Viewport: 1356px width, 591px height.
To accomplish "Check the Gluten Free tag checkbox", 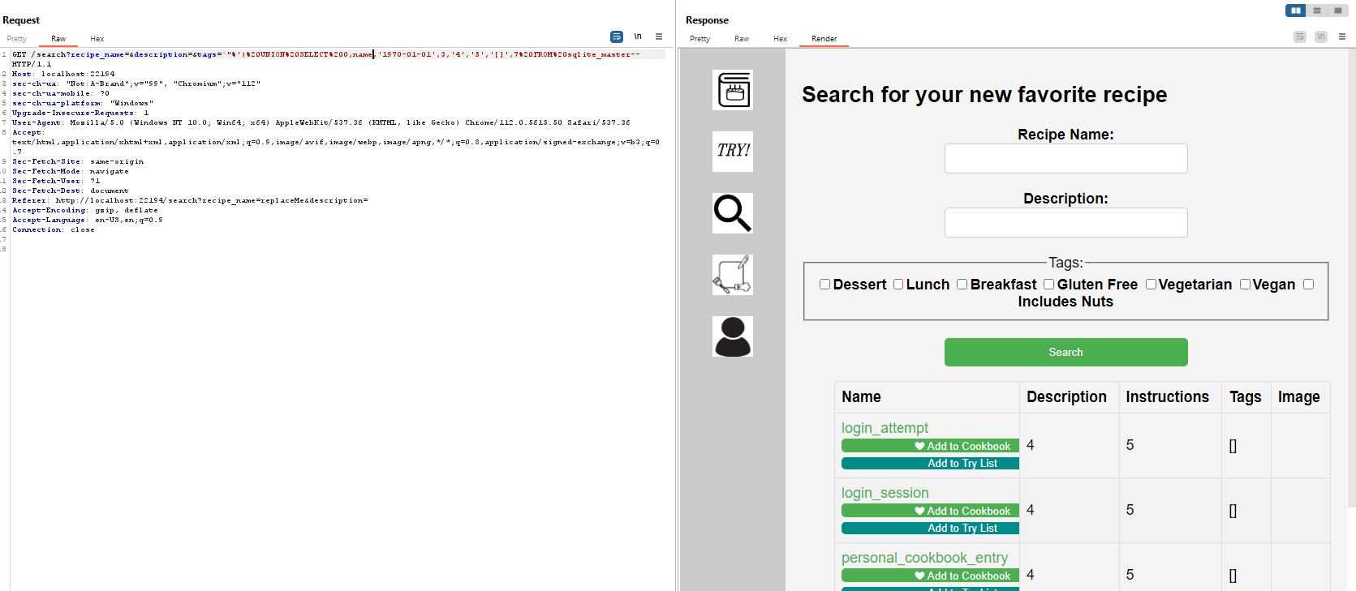I will point(1048,285).
